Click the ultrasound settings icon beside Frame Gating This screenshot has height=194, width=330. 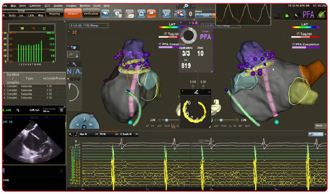pyautogui.click(x=61, y=110)
